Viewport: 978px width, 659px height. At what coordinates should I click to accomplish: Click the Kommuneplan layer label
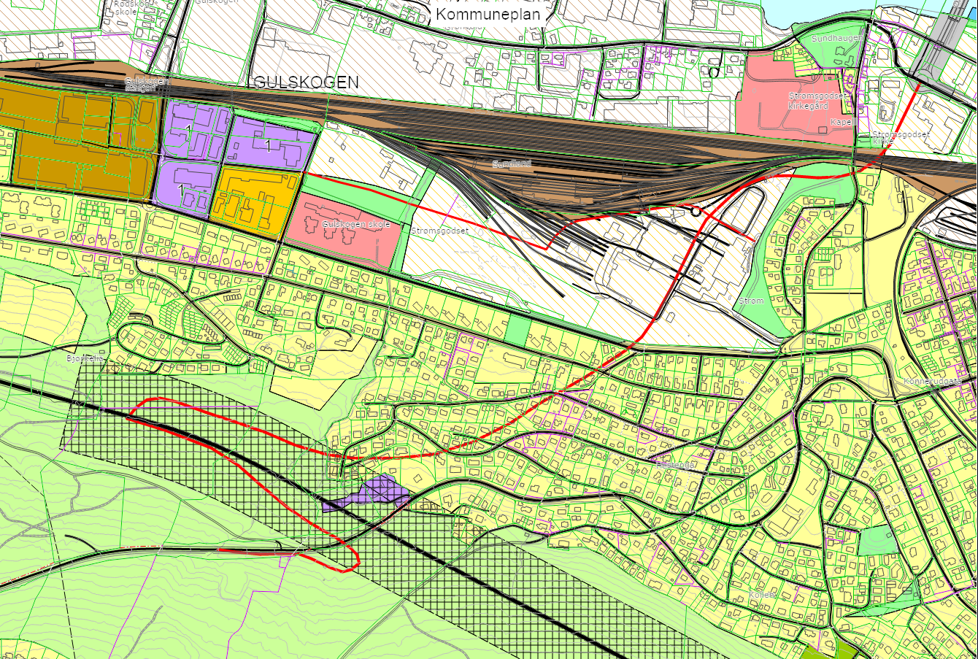(x=488, y=14)
